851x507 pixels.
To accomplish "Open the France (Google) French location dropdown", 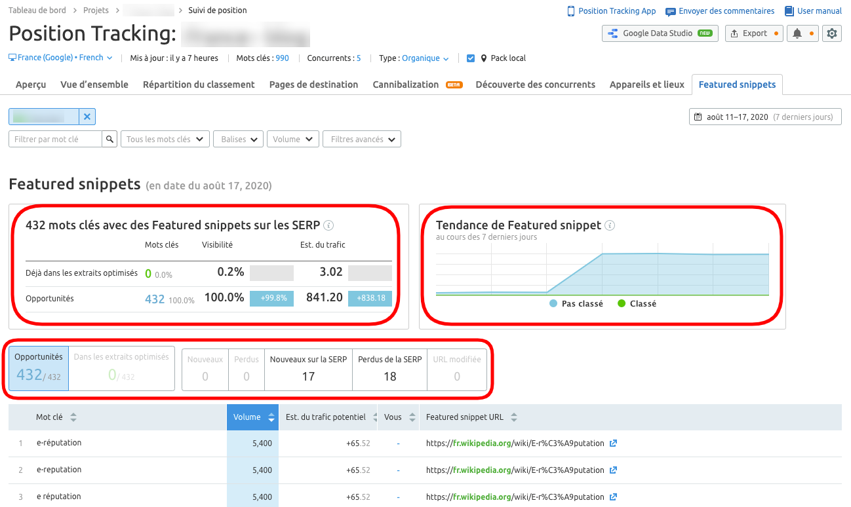I will 60,58.
